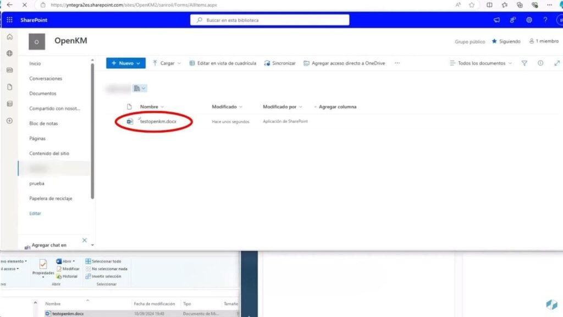Viewport: 563px width, 317px height.
Task: Close the Agregar chat en prompt
Action: pos(84,240)
